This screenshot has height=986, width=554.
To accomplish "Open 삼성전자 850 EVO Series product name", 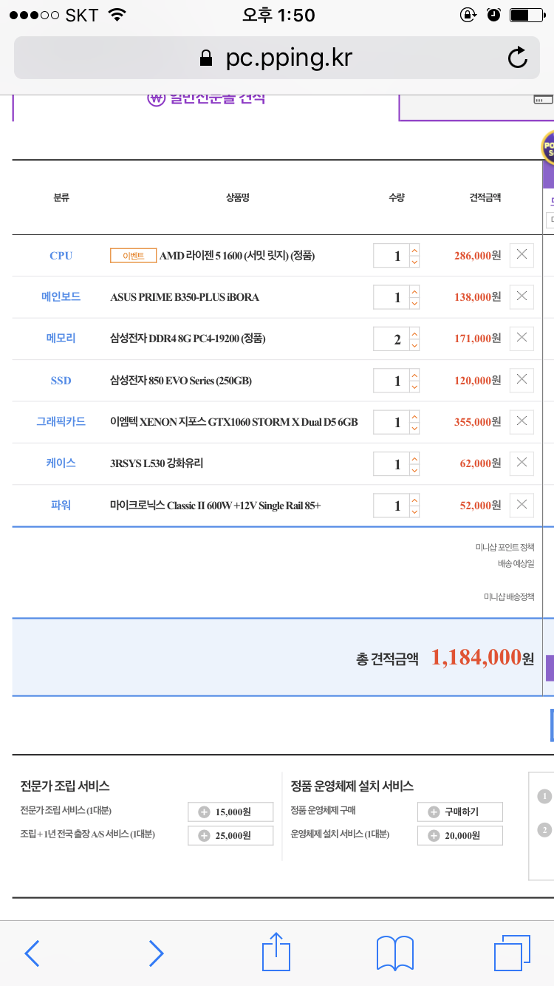I will (181, 381).
